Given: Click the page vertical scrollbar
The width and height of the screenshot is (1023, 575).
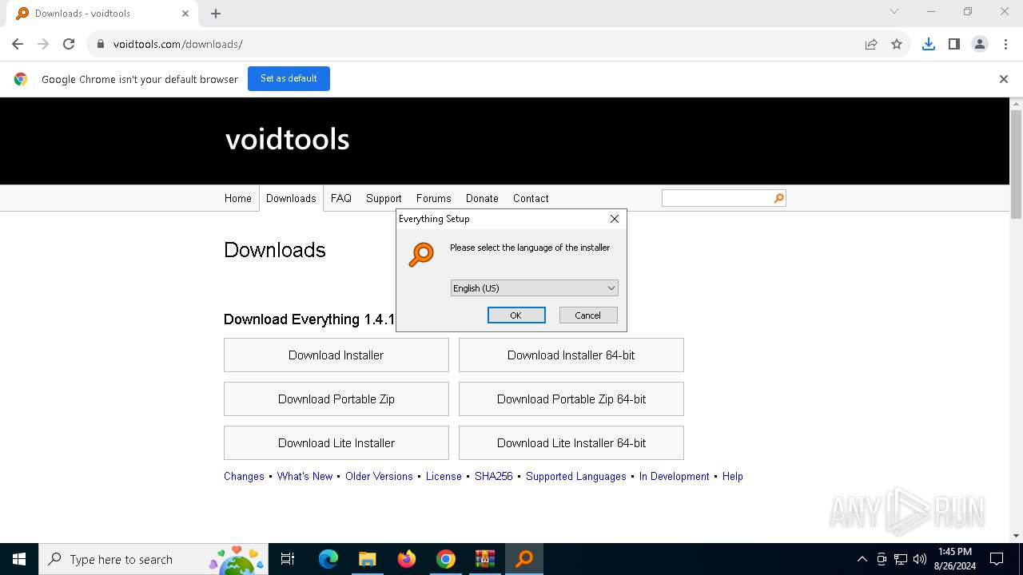Looking at the screenshot, I should [x=1017, y=164].
